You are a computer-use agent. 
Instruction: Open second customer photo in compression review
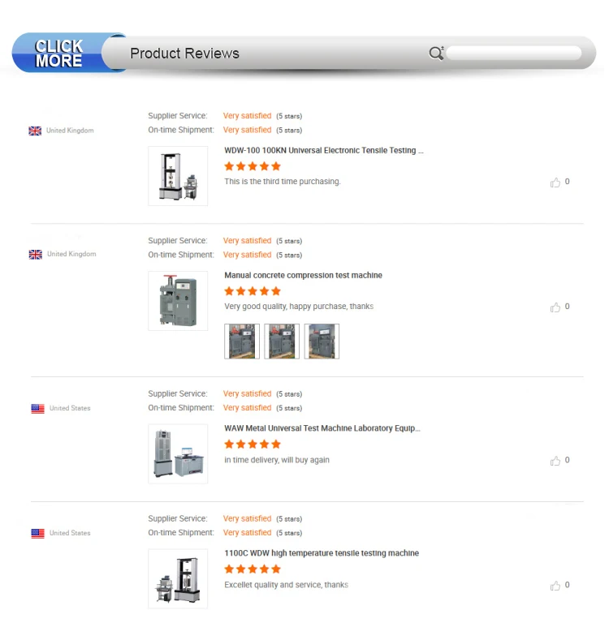tap(282, 341)
